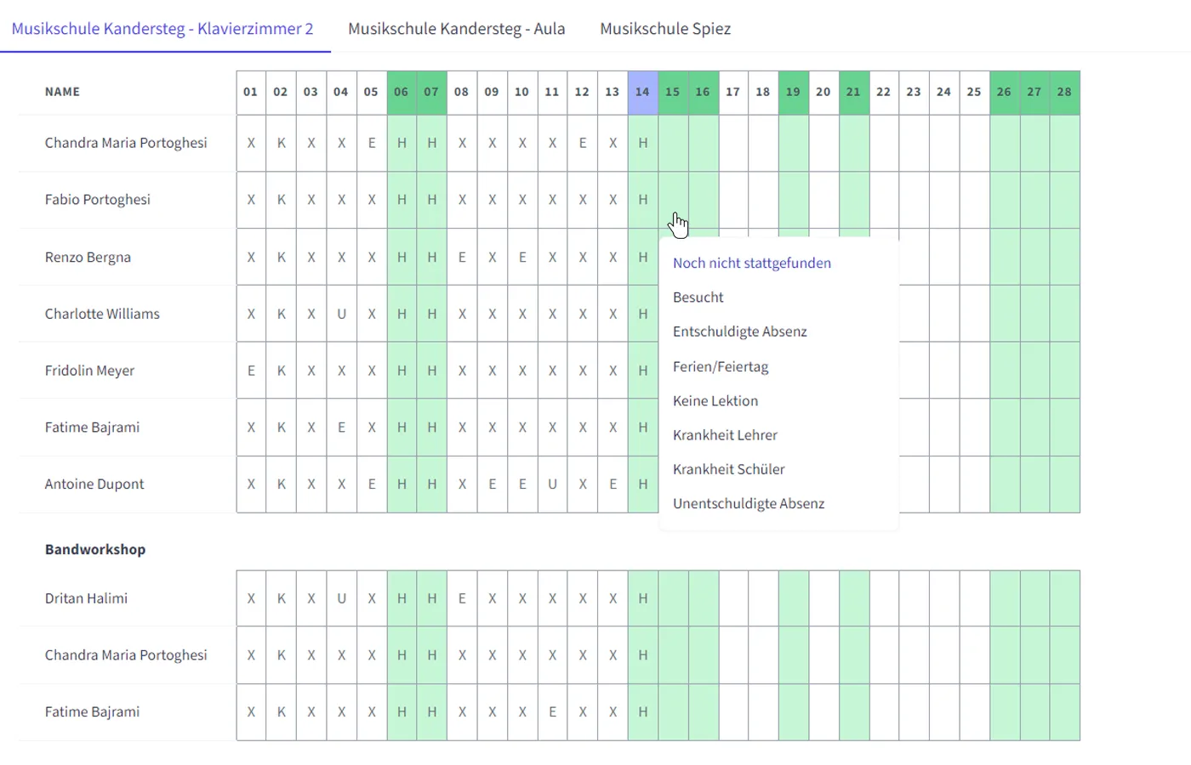Viewport: 1191px width, 765px height.
Task: Pick 'Ferien/Feiertag' status option
Action: tap(720, 366)
